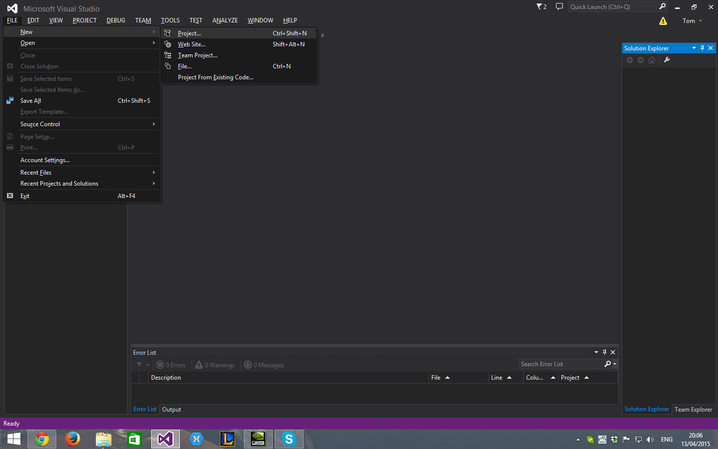718x449 pixels.
Task: Pin the Error List panel
Action: coord(604,352)
